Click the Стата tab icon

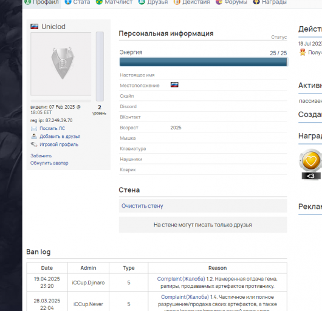pyautogui.click(x=68, y=2)
